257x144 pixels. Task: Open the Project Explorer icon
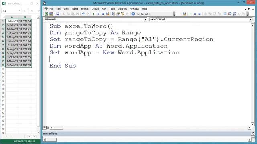point(113,14)
